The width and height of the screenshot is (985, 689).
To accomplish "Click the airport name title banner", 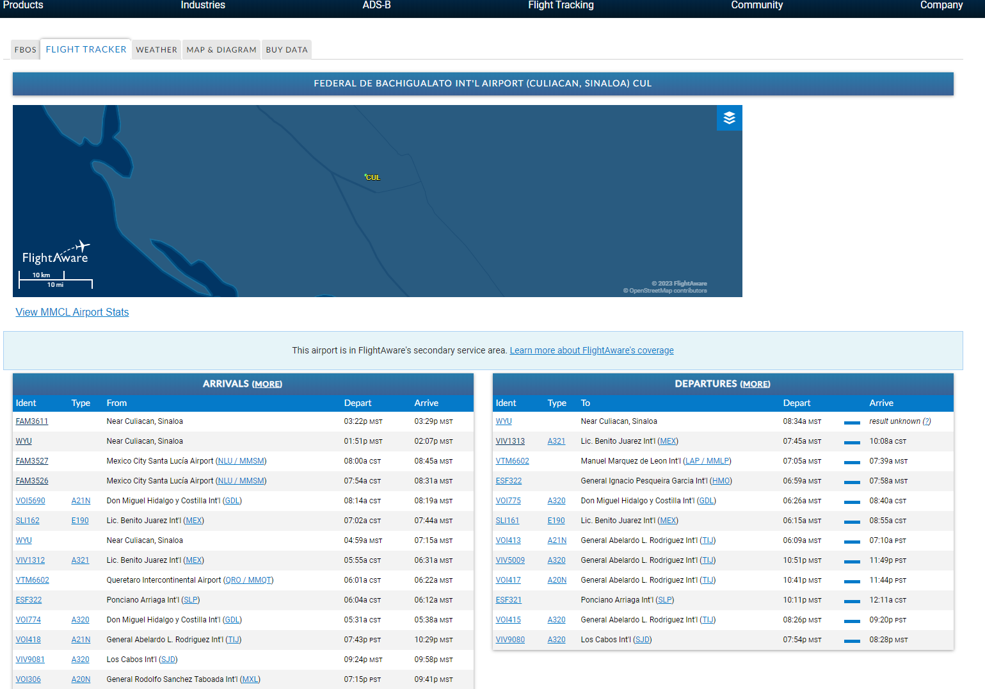I will [x=483, y=84].
